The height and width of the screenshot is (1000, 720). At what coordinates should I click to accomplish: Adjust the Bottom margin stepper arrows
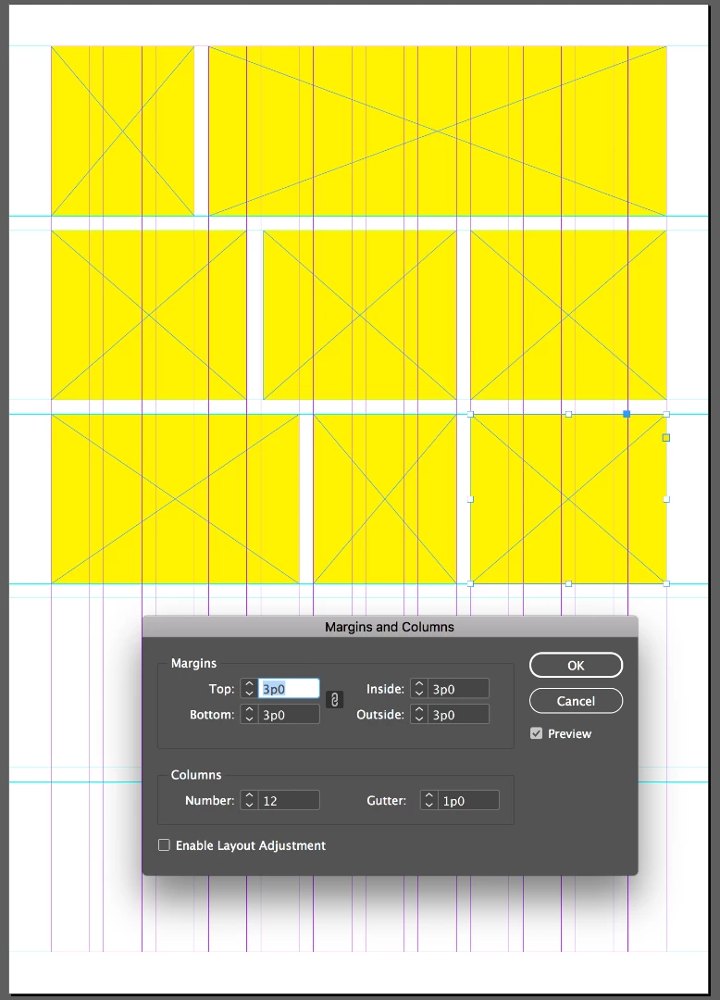(x=249, y=714)
